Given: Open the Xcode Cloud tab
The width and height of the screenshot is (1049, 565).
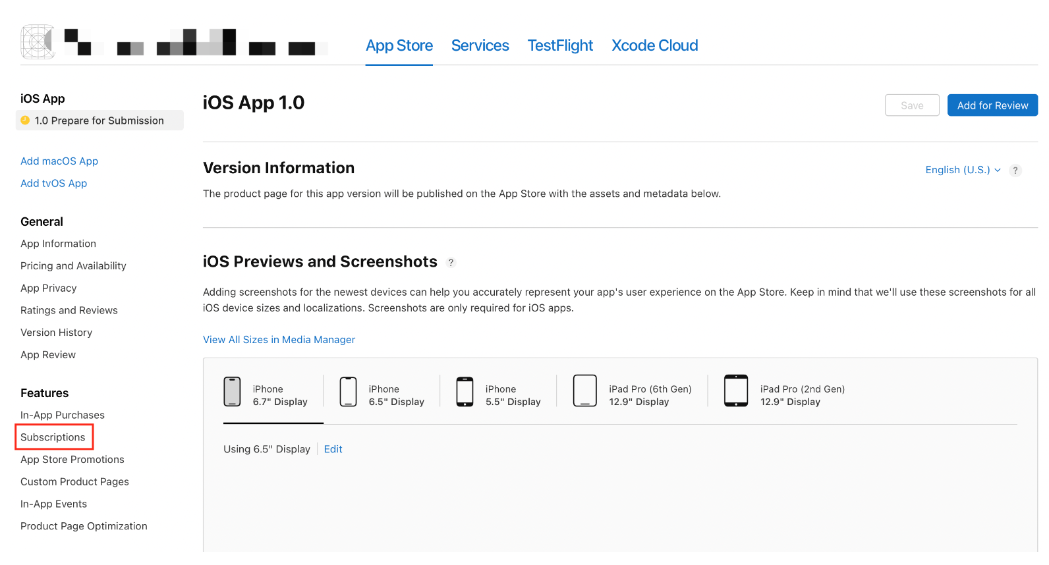Looking at the screenshot, I should [655, 45].
